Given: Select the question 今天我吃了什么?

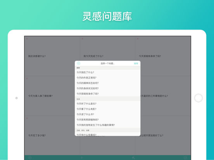Looking at the screenshot, I should point(107,72).
